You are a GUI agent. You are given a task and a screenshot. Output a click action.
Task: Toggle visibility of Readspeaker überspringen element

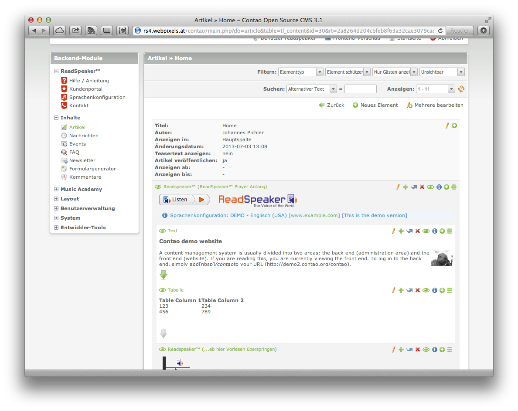(426, 350)
